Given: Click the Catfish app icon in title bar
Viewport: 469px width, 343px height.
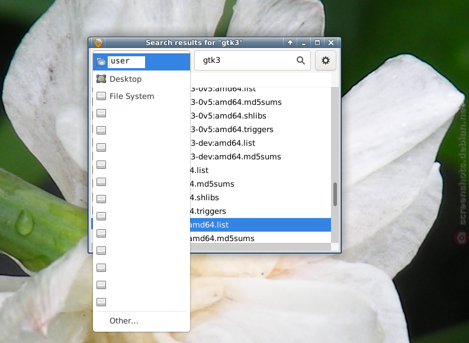Looking at the screenshot, I should click(98, 43).
